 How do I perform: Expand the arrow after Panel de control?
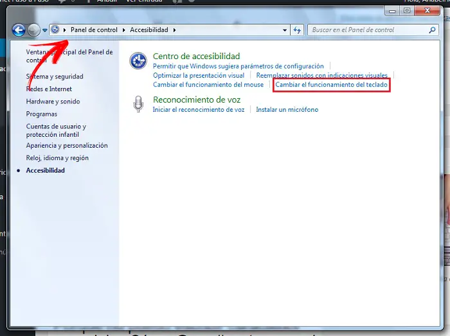click(x=124, y=30)
